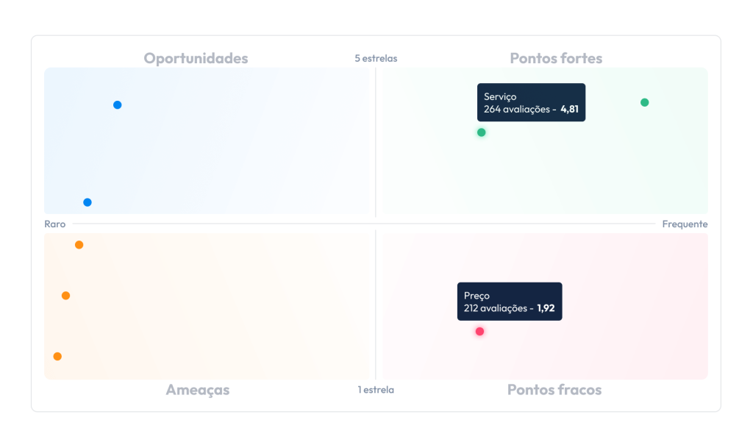Click the Pontos fortes quadrant title
This screenshot has width=753, height=448.
(x=556, y=58)
